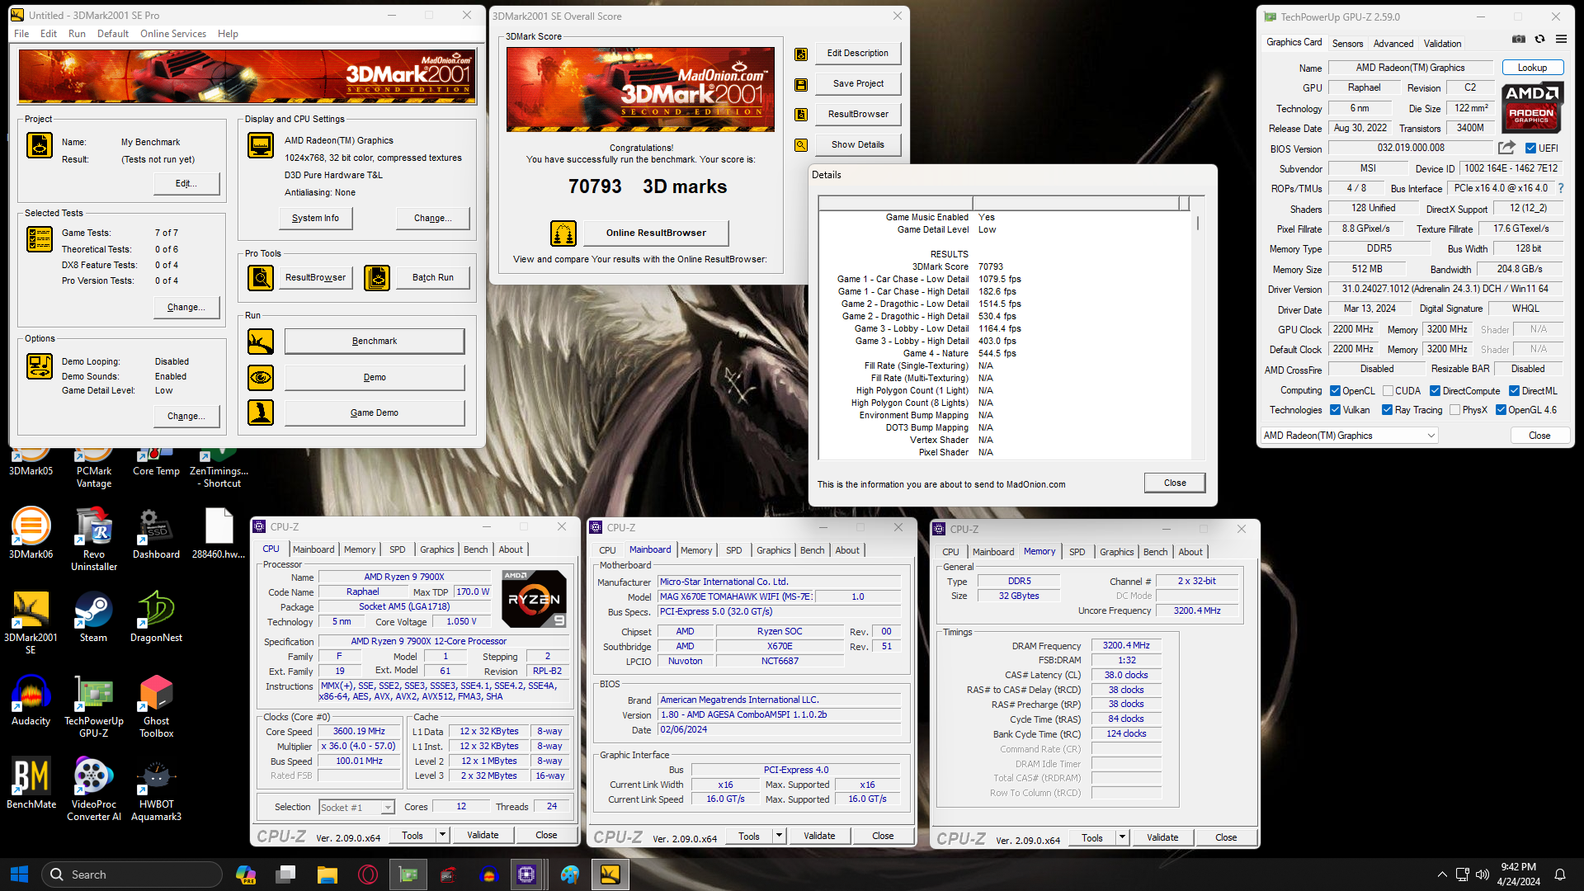Open Ghost Toolbox desktop shortcut
The image size is (1584, 891).
pyautogui.click(x=156, y=708)
